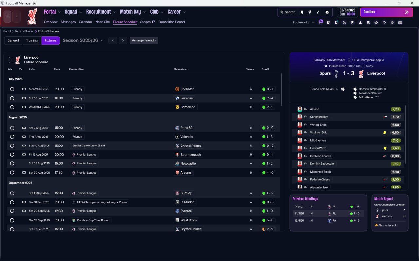Select the radio button for the West Brom fixture
Screen dimensions: 419x261
(x=12, y=220)
